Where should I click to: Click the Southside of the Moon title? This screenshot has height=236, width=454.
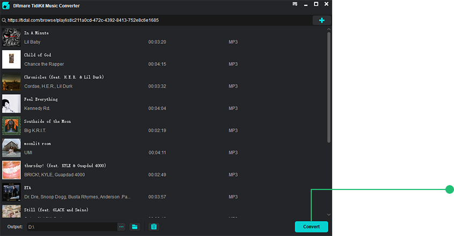[47, 121]
